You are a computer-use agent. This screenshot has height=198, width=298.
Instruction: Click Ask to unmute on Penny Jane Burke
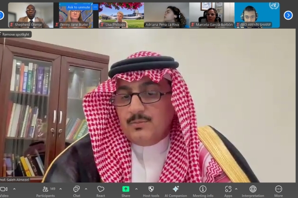click(79, 7)
